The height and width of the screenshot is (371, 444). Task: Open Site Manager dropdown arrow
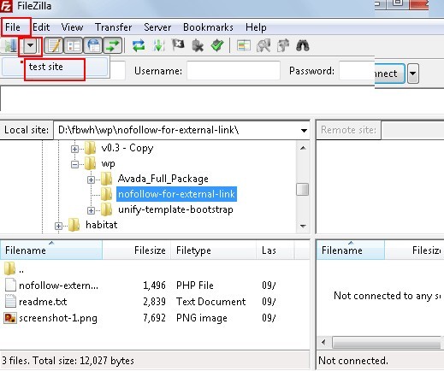coord(30,45)
